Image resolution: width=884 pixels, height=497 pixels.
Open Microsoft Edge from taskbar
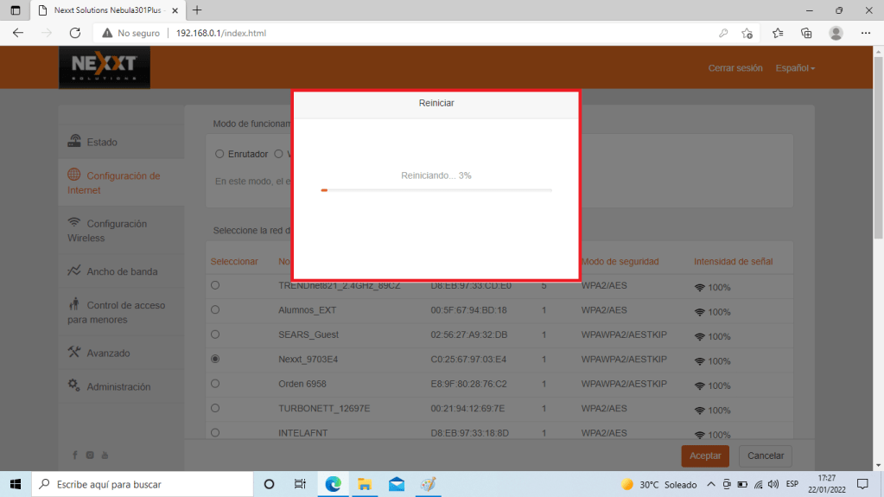click(x=333, y=484)
